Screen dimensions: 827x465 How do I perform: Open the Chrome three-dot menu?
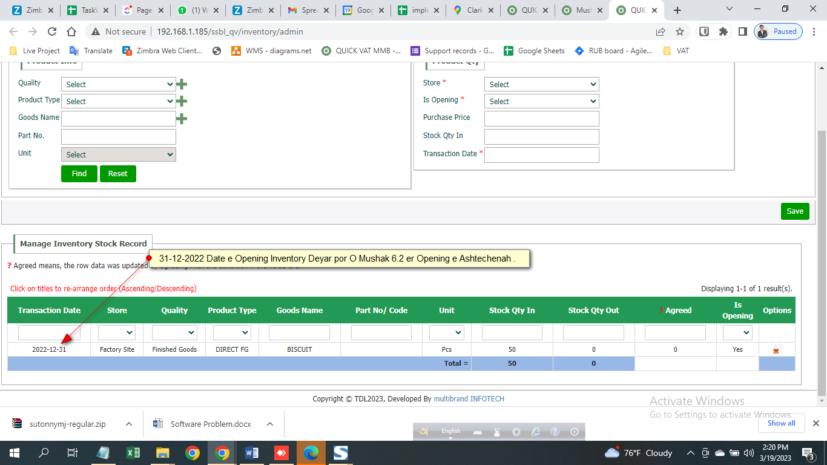[x=814, y=31]
